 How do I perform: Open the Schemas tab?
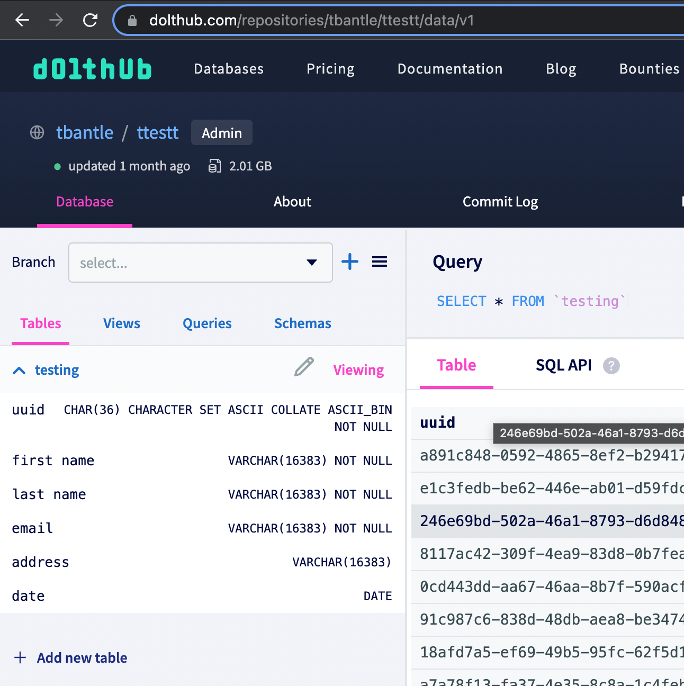coord(303,323)
